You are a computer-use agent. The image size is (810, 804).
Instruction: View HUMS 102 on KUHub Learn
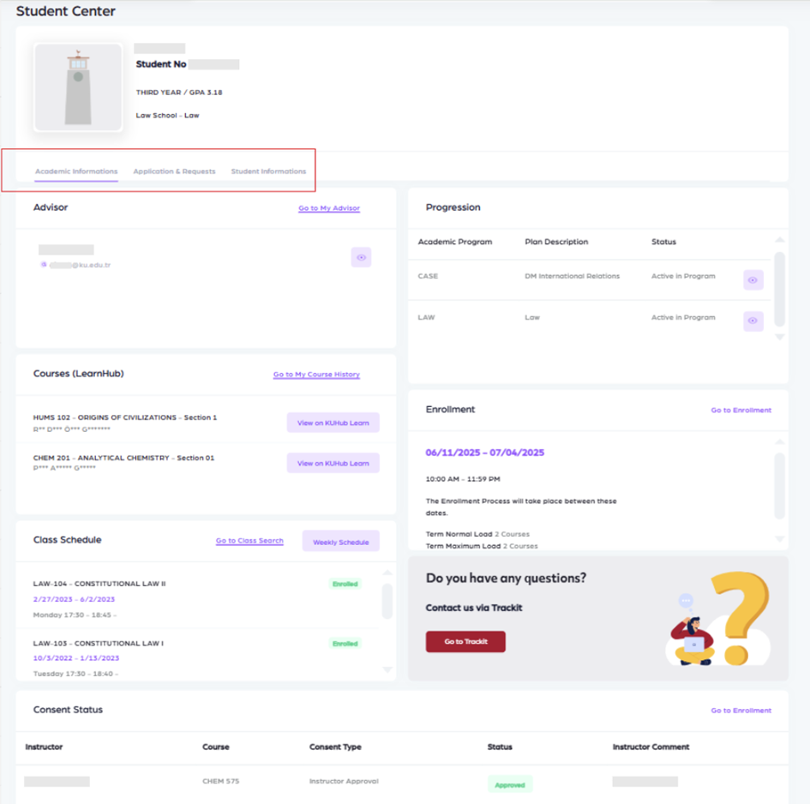pos(333,423)
